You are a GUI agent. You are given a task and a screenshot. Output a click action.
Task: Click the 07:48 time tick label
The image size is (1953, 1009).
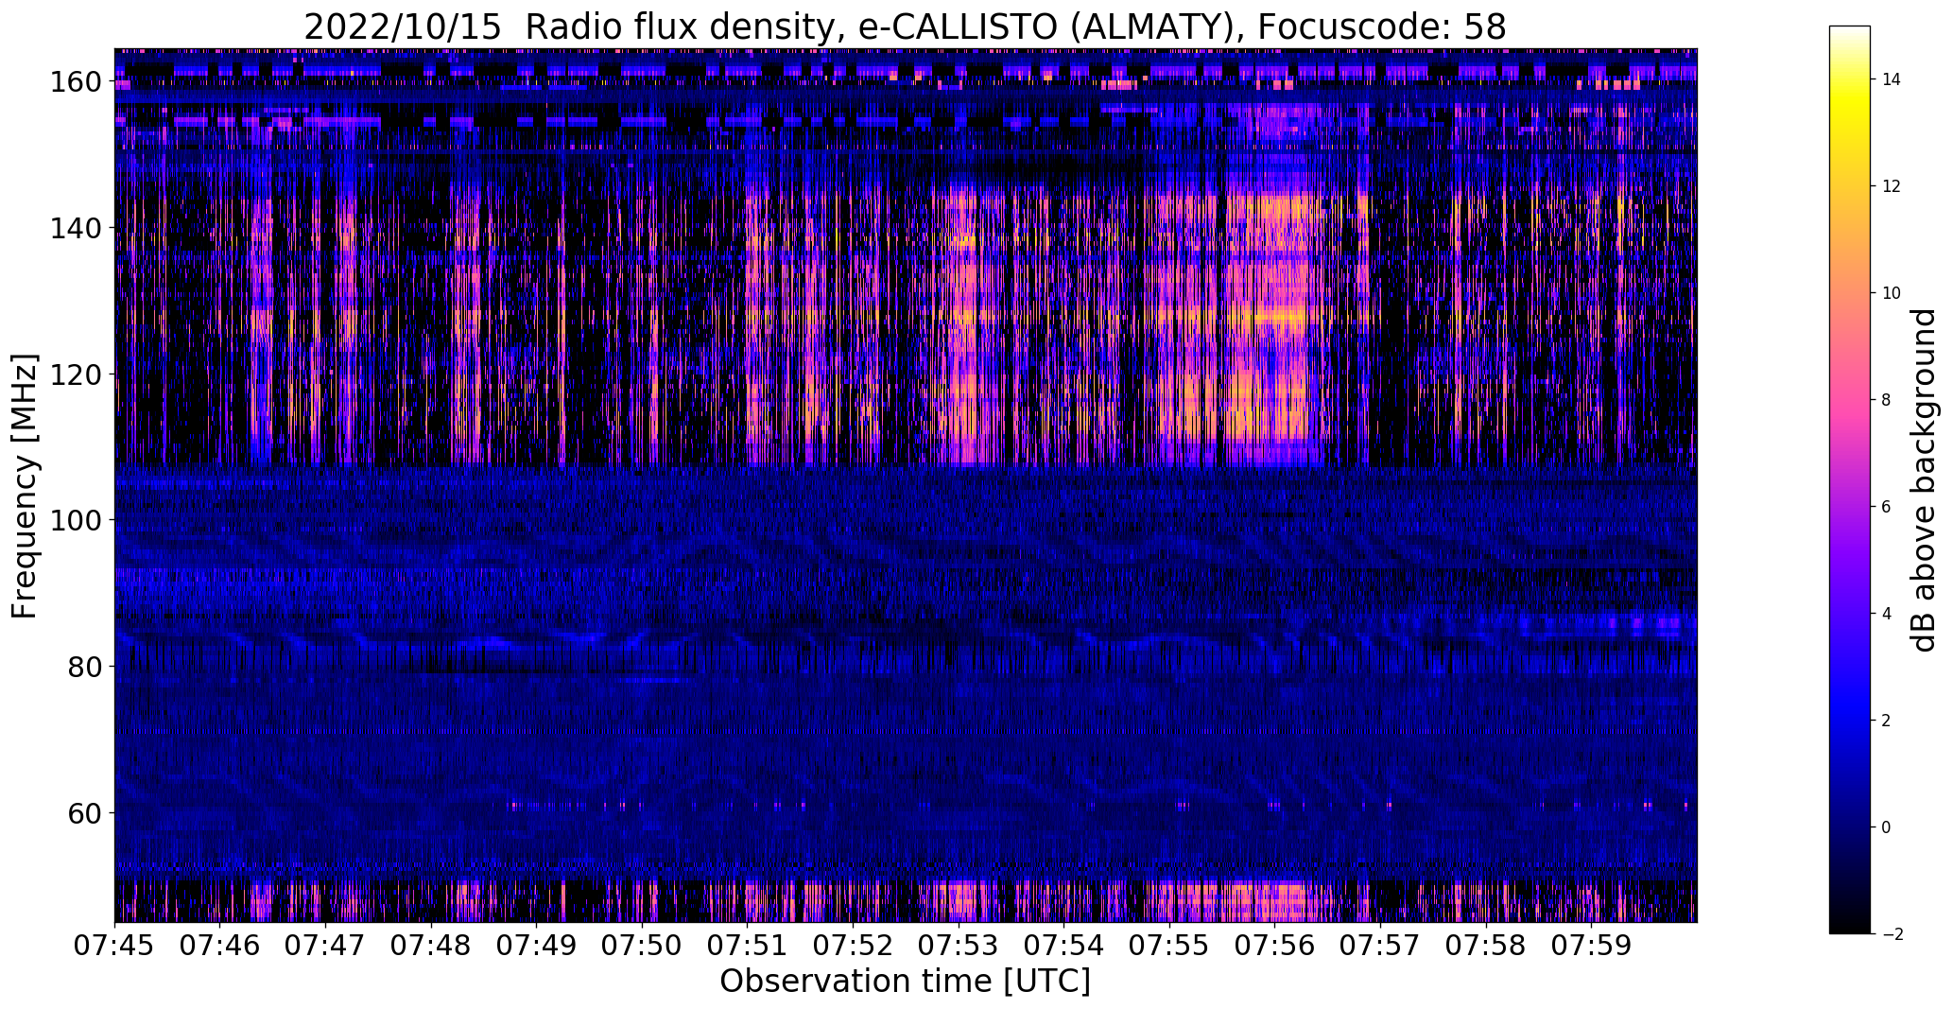click(x=431, y=945)
